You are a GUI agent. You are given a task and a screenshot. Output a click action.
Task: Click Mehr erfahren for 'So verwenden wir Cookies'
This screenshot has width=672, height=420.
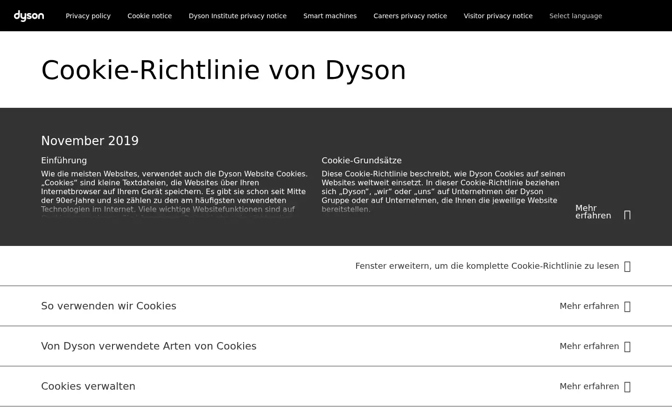[589, 306]
